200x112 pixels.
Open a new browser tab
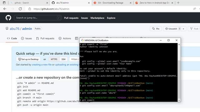pyautogui.click(x=178, y=3)
